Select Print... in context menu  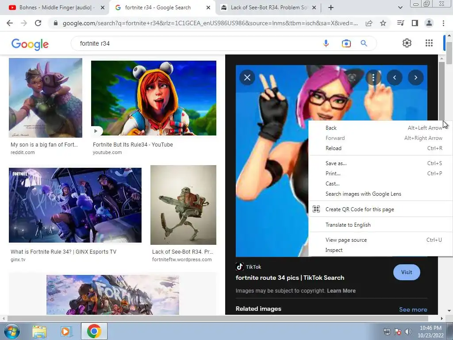pos(381,174)
